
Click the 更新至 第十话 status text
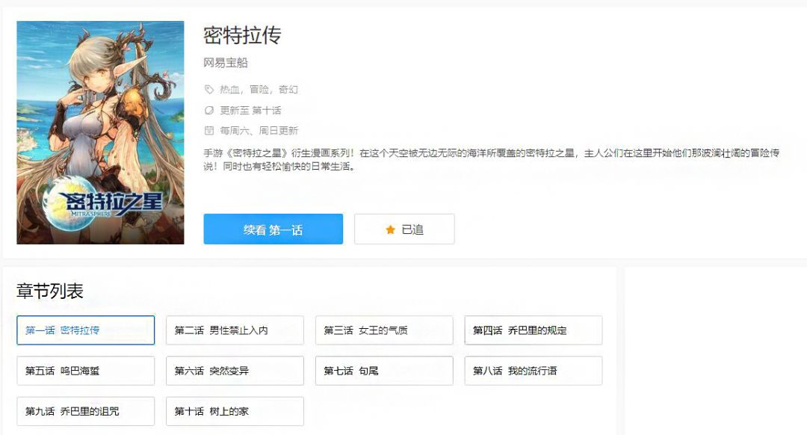250,110
